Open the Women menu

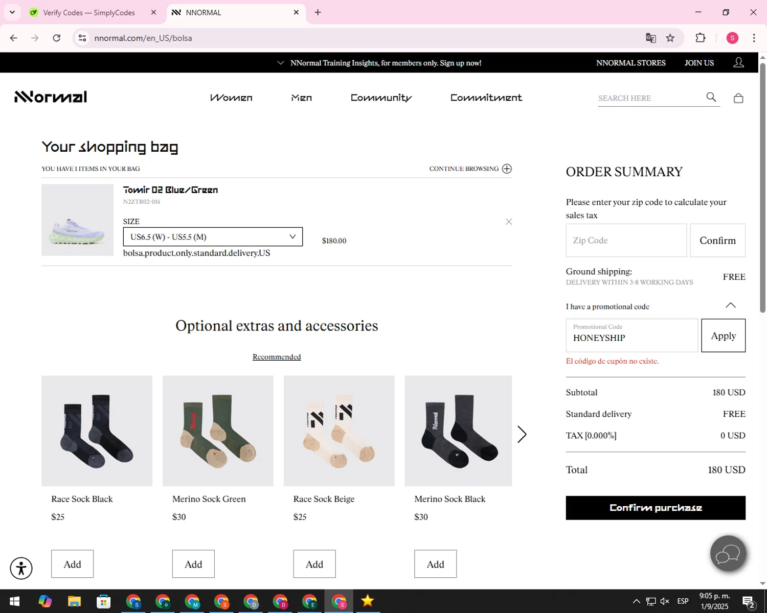(x=231, y=98)
